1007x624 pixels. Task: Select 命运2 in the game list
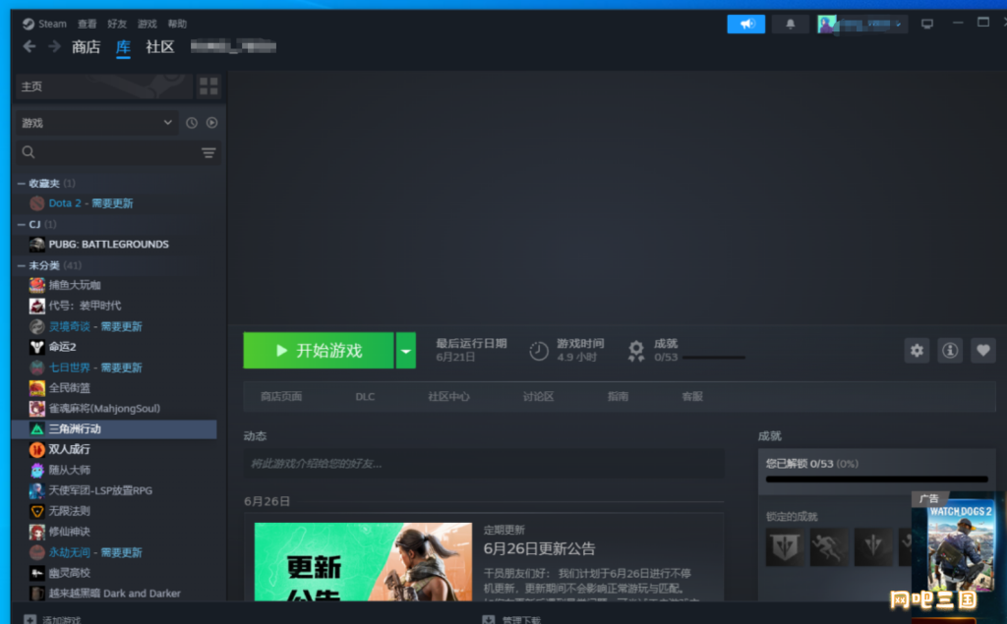116,347
